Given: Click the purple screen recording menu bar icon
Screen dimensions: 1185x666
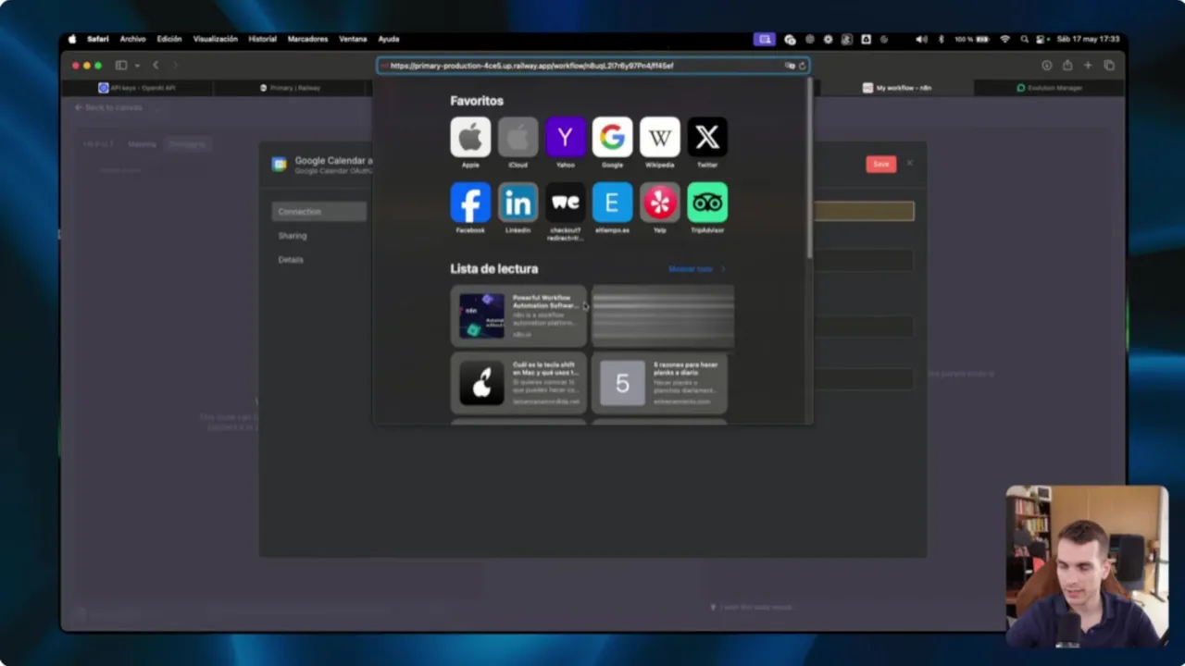Looking at the screenshot, I should pos(764,39).
